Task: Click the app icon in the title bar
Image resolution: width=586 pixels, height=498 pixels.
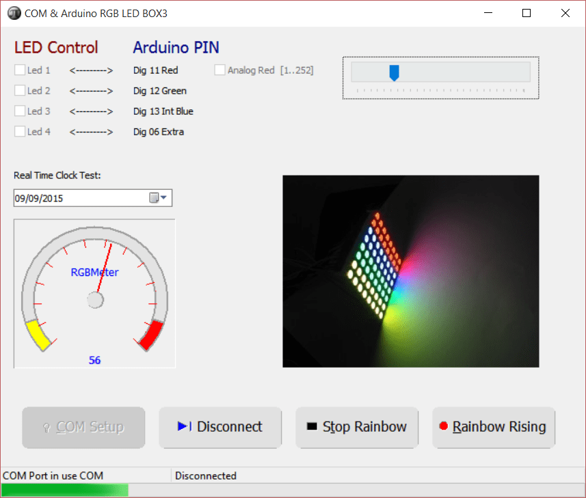Action: coord(14,13)
